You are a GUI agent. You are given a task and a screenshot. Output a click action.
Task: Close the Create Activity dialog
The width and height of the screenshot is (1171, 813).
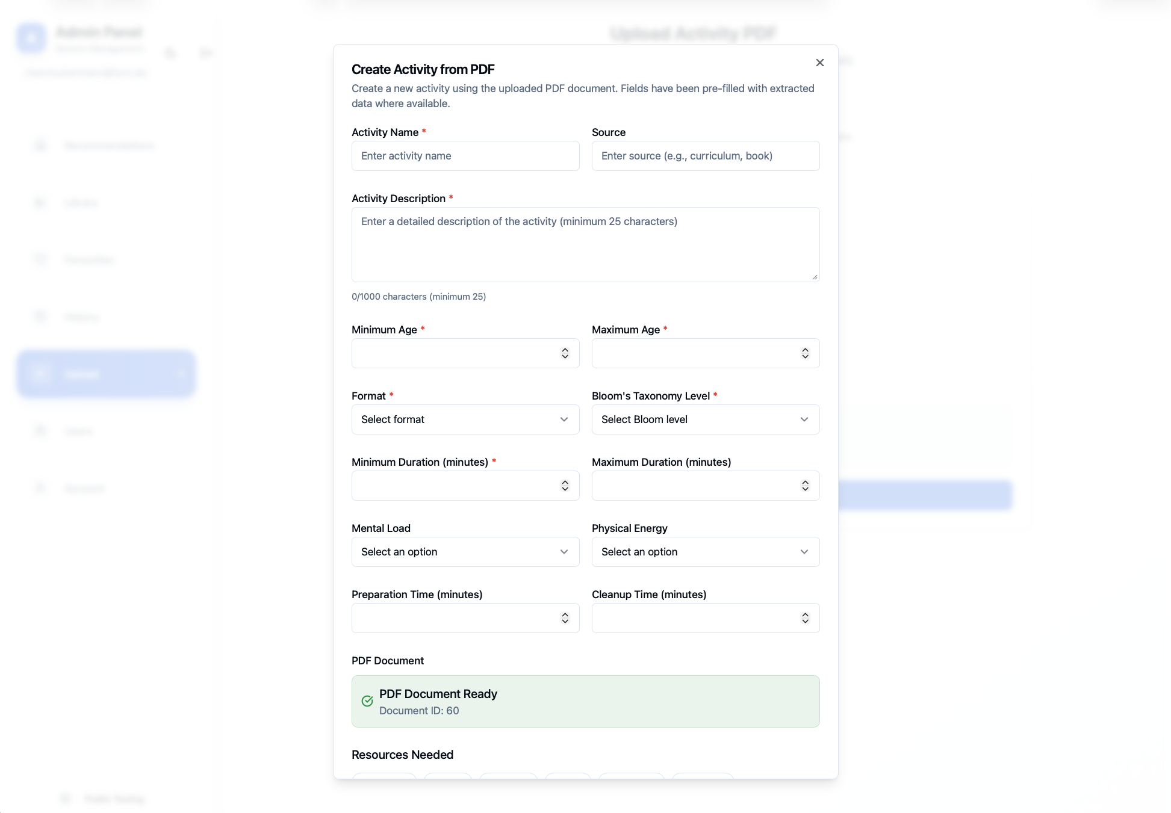(819, 63)
